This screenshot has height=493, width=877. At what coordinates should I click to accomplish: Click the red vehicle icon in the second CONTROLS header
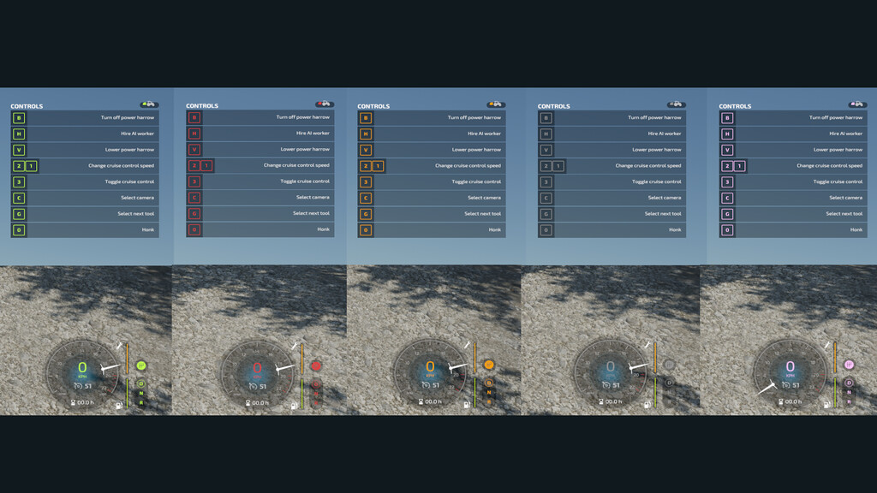click(x=325, y=104)
